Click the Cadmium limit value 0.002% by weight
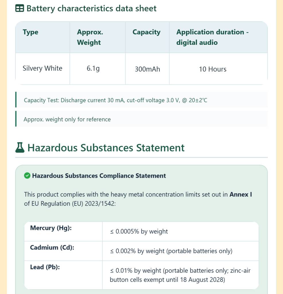 pos(171,251)
